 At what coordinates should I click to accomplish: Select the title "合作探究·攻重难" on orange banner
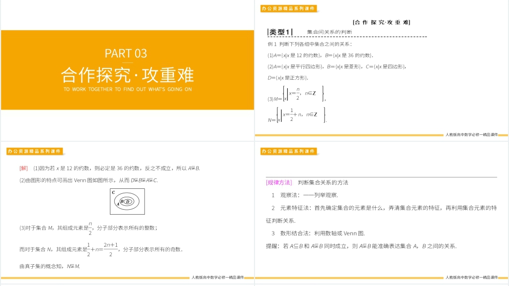click(x=127, y=75)
